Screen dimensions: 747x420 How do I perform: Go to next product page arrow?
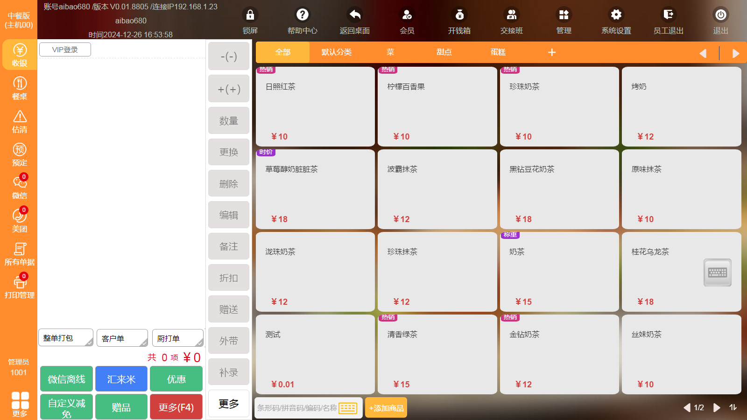717,408
